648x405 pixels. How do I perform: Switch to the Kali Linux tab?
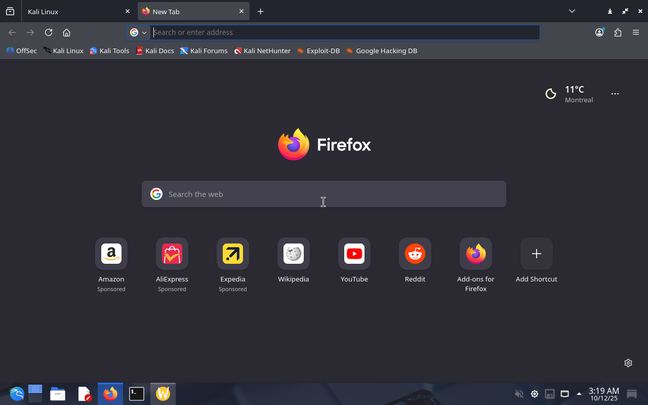coord(71,11)
